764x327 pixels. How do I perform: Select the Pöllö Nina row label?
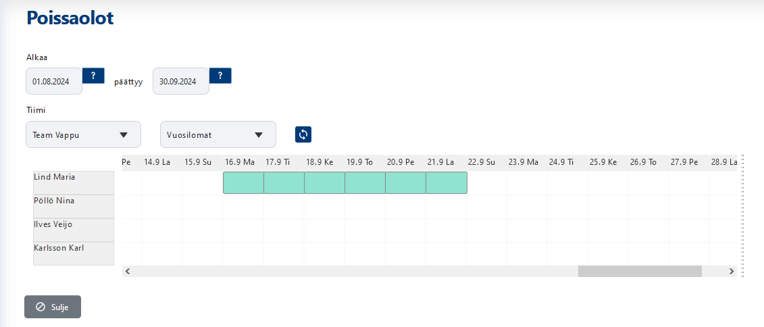(x=73, y=206)
